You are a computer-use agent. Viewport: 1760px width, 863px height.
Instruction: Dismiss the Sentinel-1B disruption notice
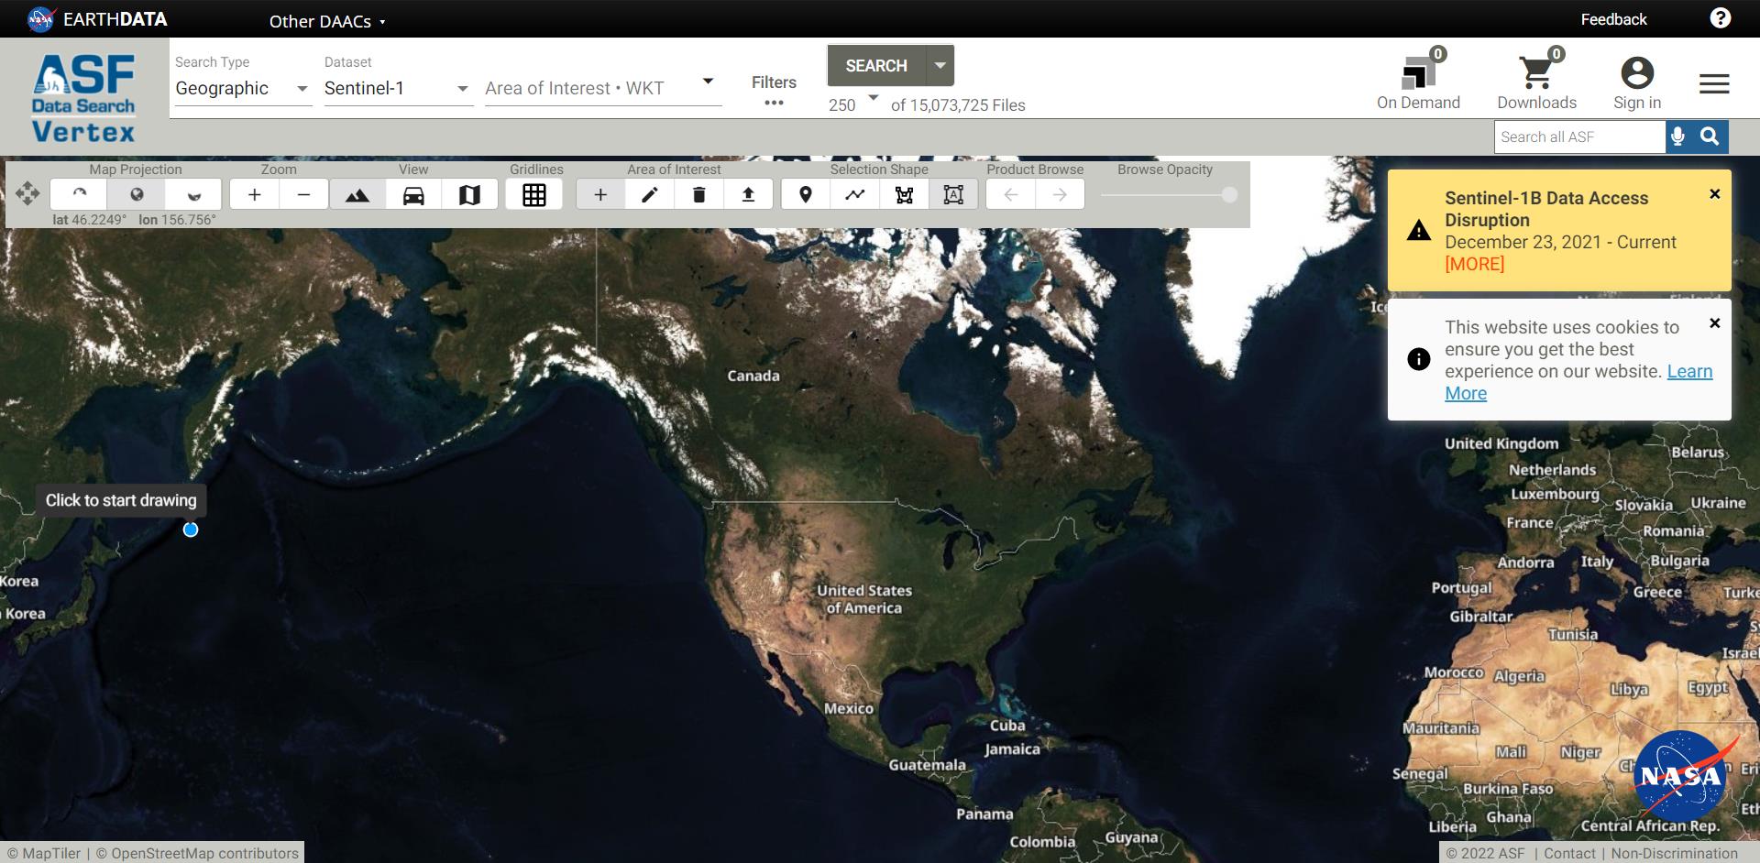point(1715,194)
